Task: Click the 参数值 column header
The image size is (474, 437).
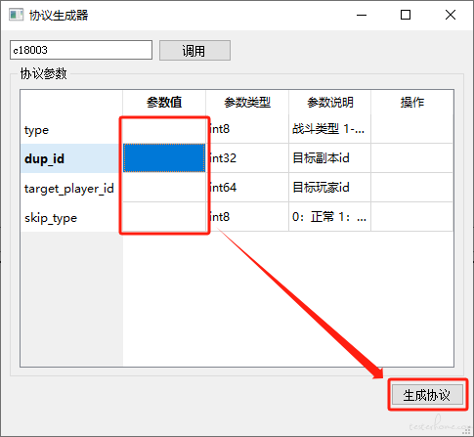Action: tap(164, 103)
